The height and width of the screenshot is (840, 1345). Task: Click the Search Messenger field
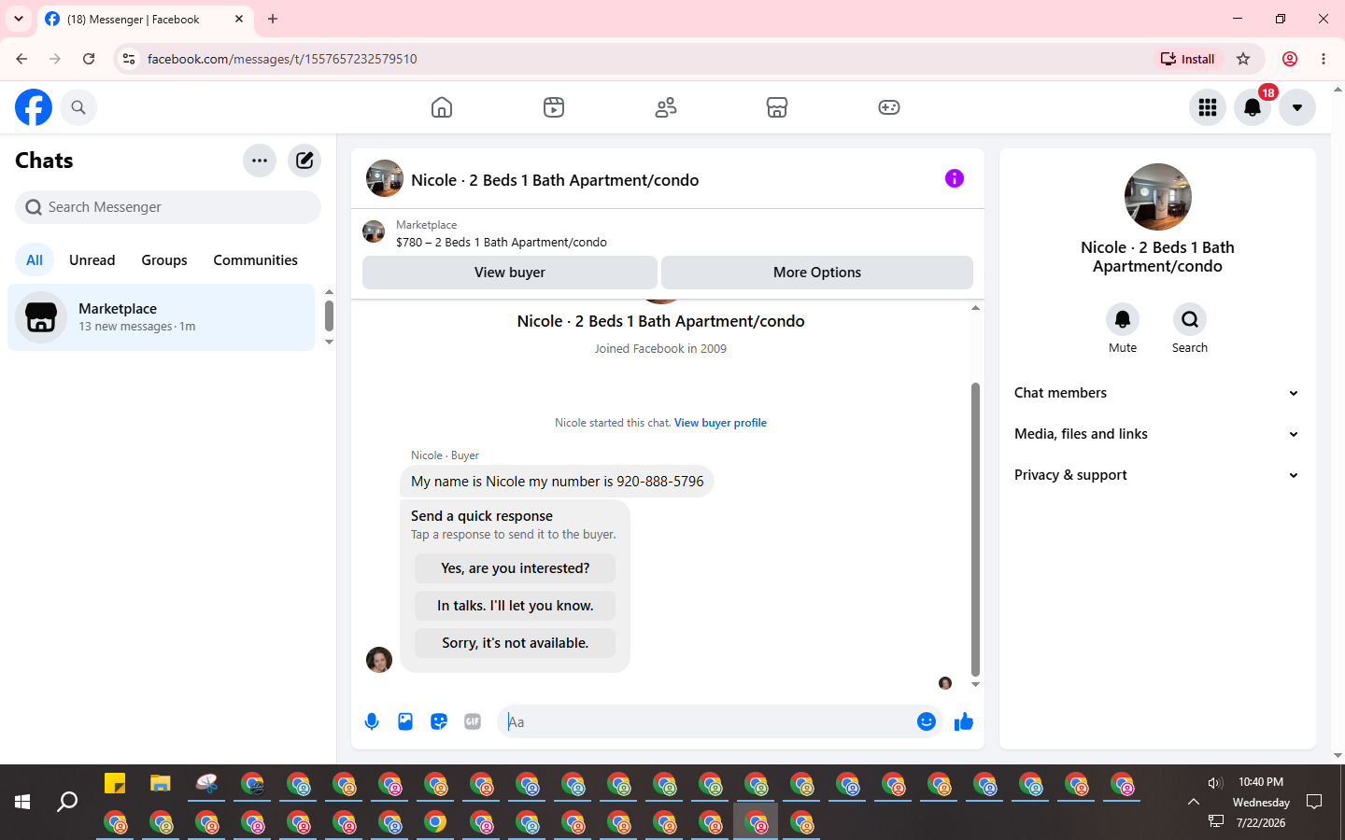168,207
